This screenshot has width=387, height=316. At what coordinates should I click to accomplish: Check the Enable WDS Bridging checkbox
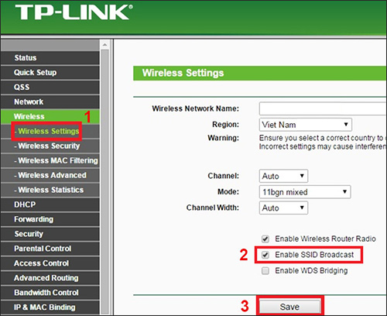[x=265, y=271]
